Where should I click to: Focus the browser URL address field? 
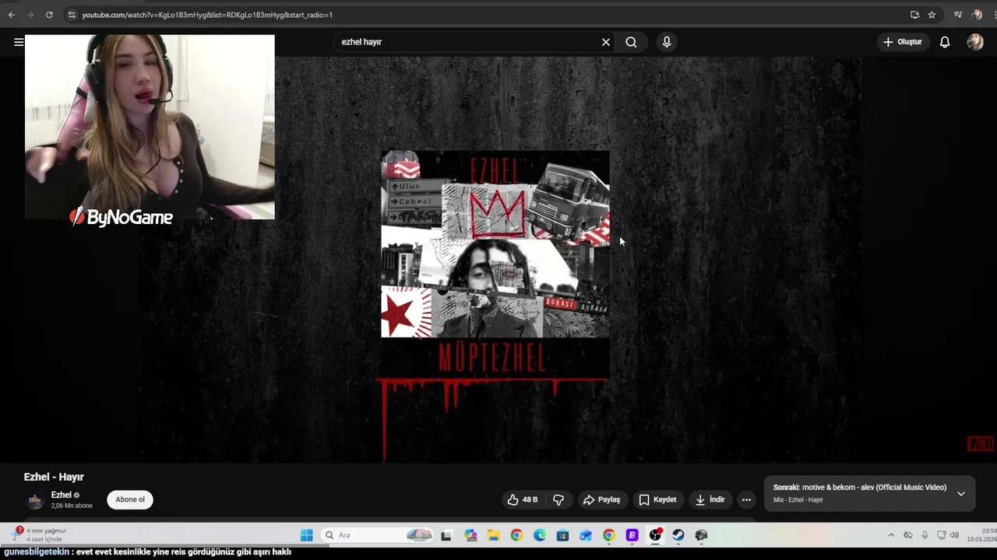[x=491, y=15]
